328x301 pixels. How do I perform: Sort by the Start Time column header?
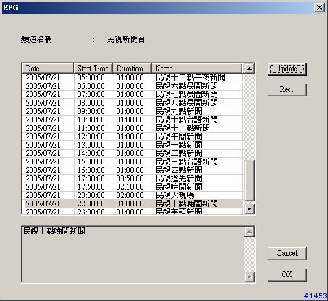coord(93,69)
